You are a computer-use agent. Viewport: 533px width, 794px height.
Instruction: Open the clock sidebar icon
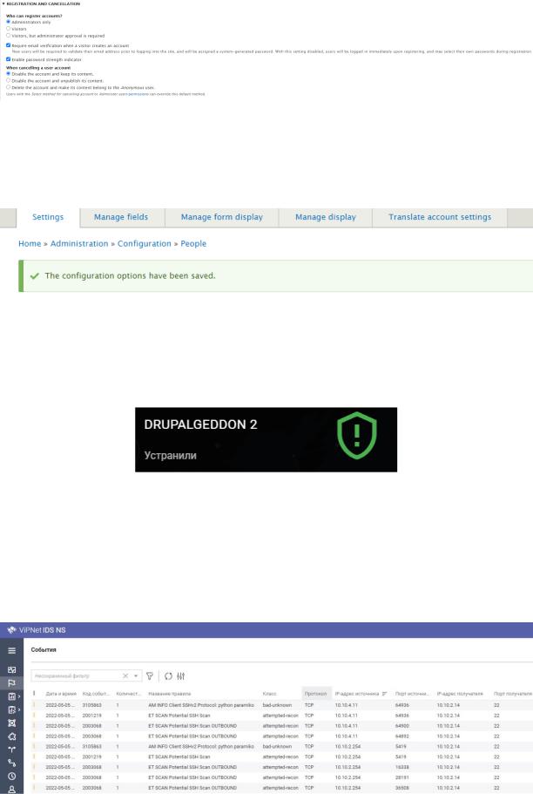pos(11,776)
